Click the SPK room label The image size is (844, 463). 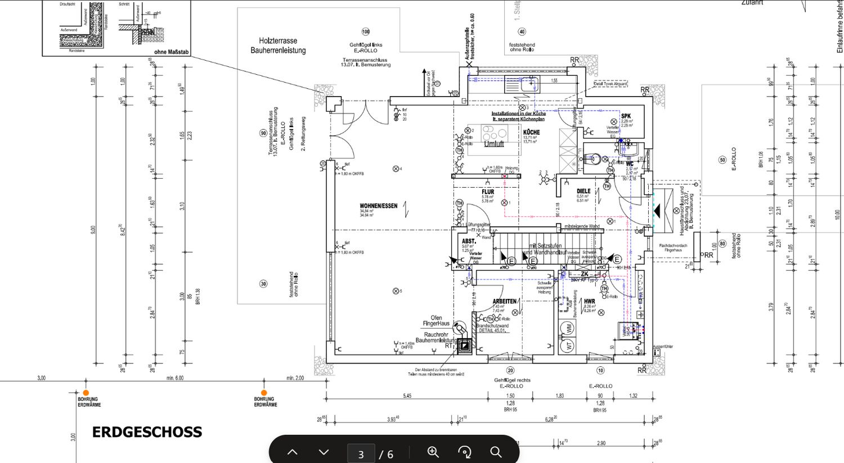click(626, 116)
